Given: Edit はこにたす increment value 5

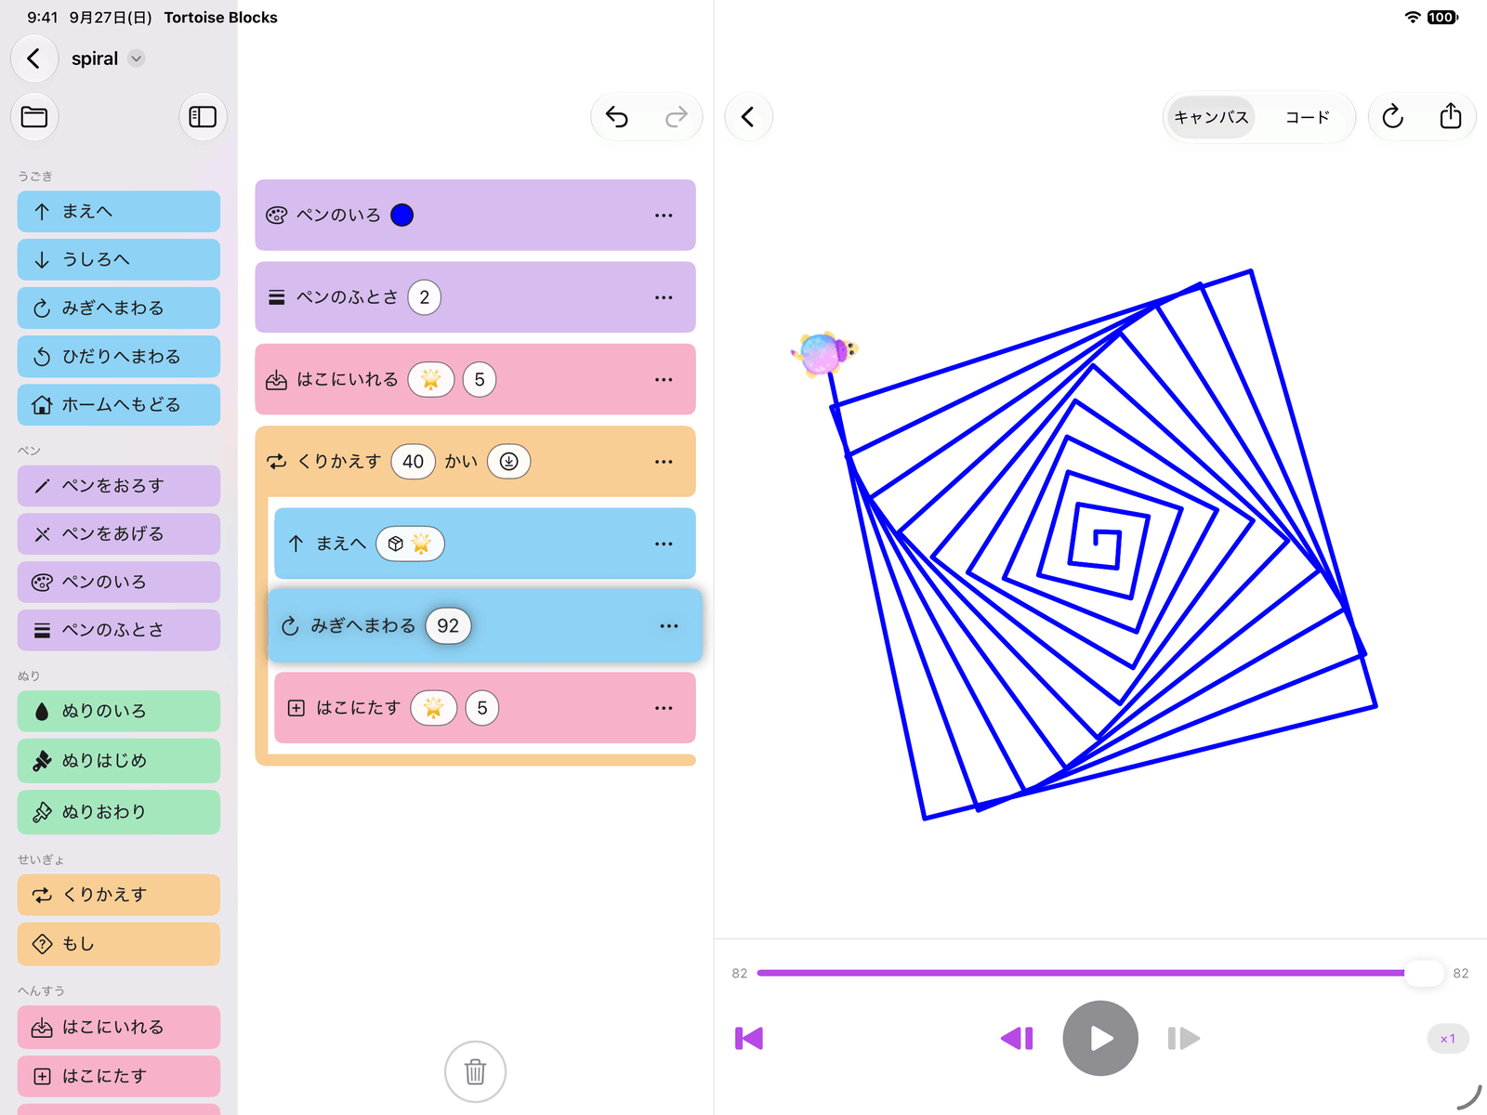Looking at the screenshot, I should tap(482, 708).
